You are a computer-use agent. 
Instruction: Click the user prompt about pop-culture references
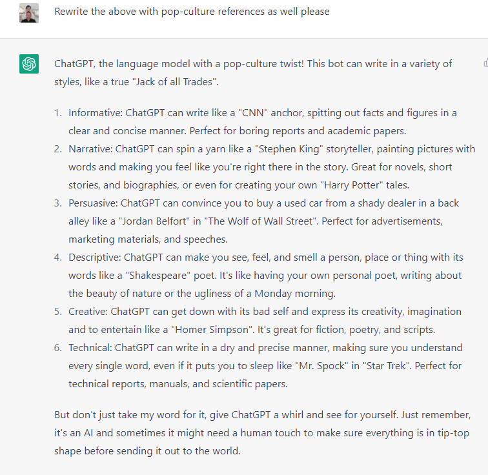click(x=192, y=12)
